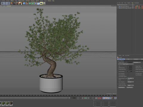Open the View Clipping dropdown
The image size is (143, 107).
click(x=130, y=82)
